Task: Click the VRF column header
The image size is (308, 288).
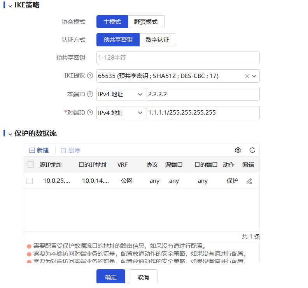Action: coord(122,164)
